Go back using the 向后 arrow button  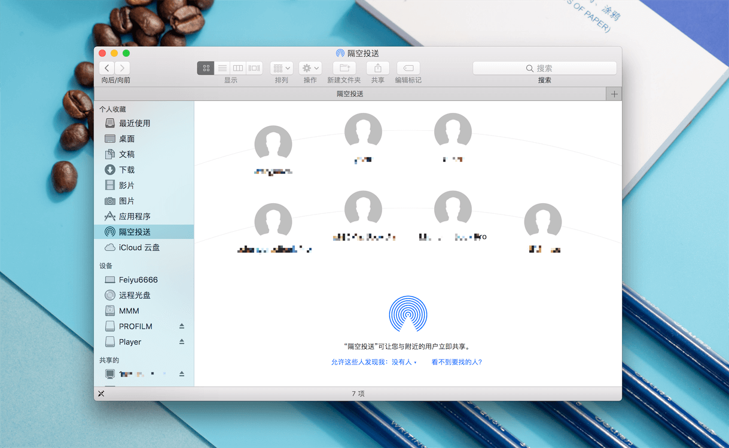[106, 68]
